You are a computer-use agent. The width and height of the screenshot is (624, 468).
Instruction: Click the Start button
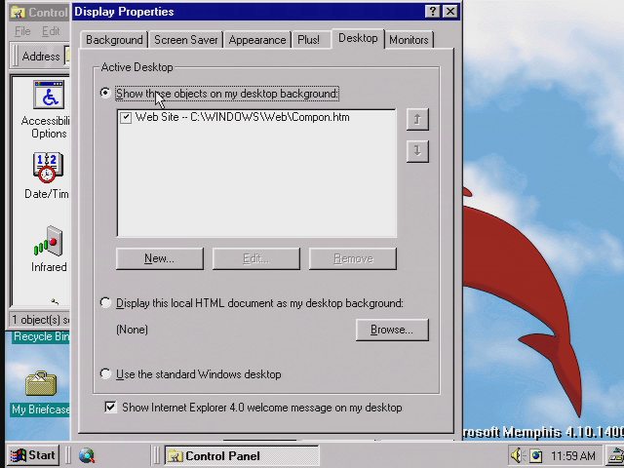32,455
